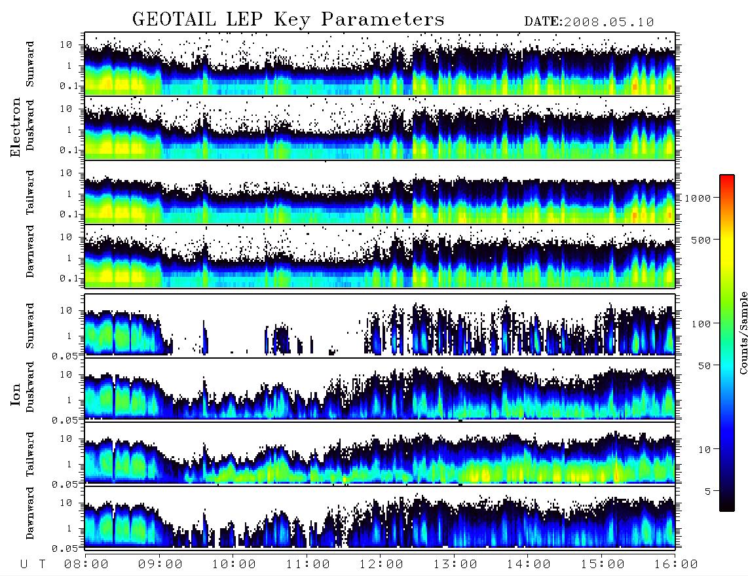Click the 16:00 time axis label

point(676,564)
